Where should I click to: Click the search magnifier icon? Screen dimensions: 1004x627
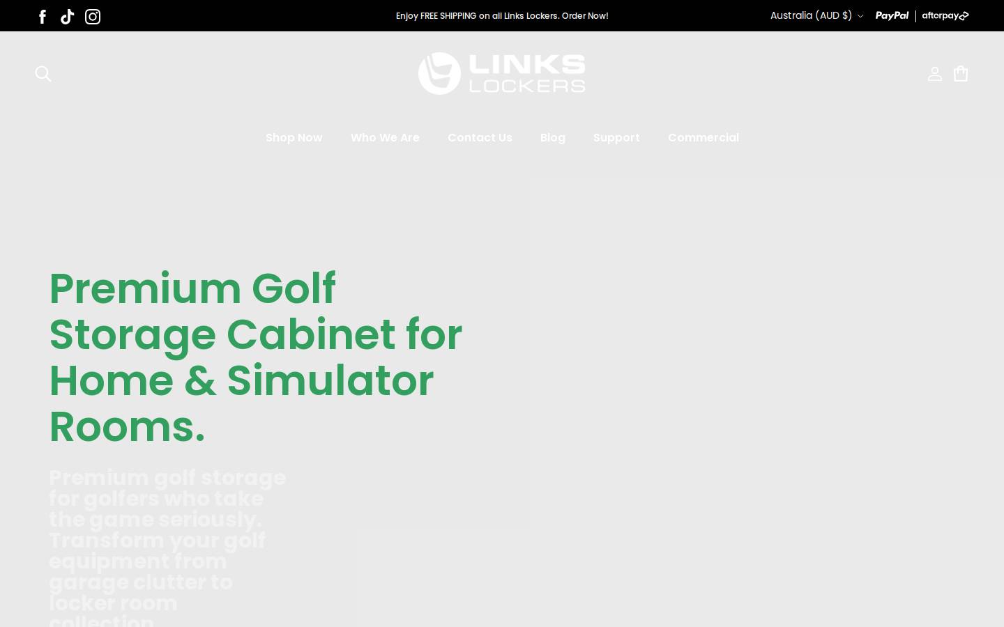click(43, 74)
